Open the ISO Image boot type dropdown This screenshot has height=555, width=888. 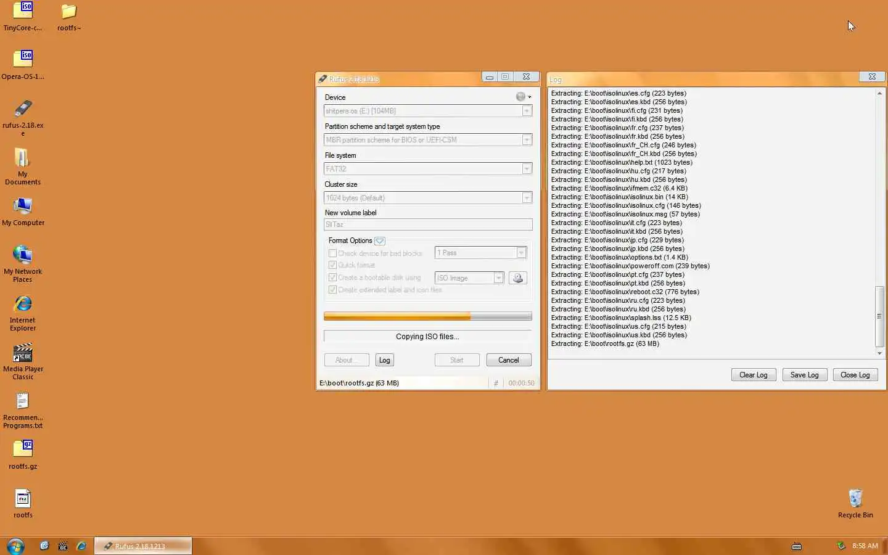[469, 278]
